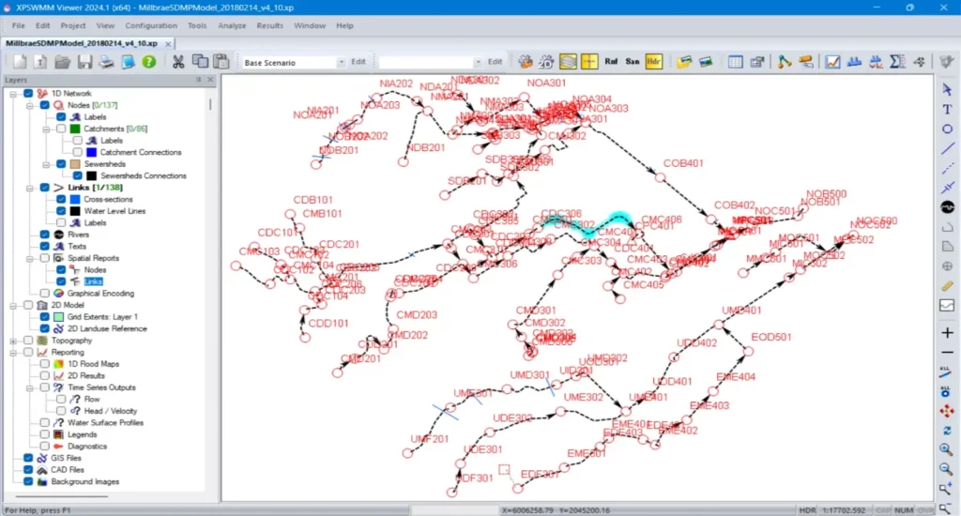Click the Redraw refresh arrows icon
Screen dimensions: 961x516
coord(947,431)
